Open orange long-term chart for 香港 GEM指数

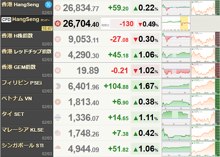pyautogui.click(x=205, y=71)
